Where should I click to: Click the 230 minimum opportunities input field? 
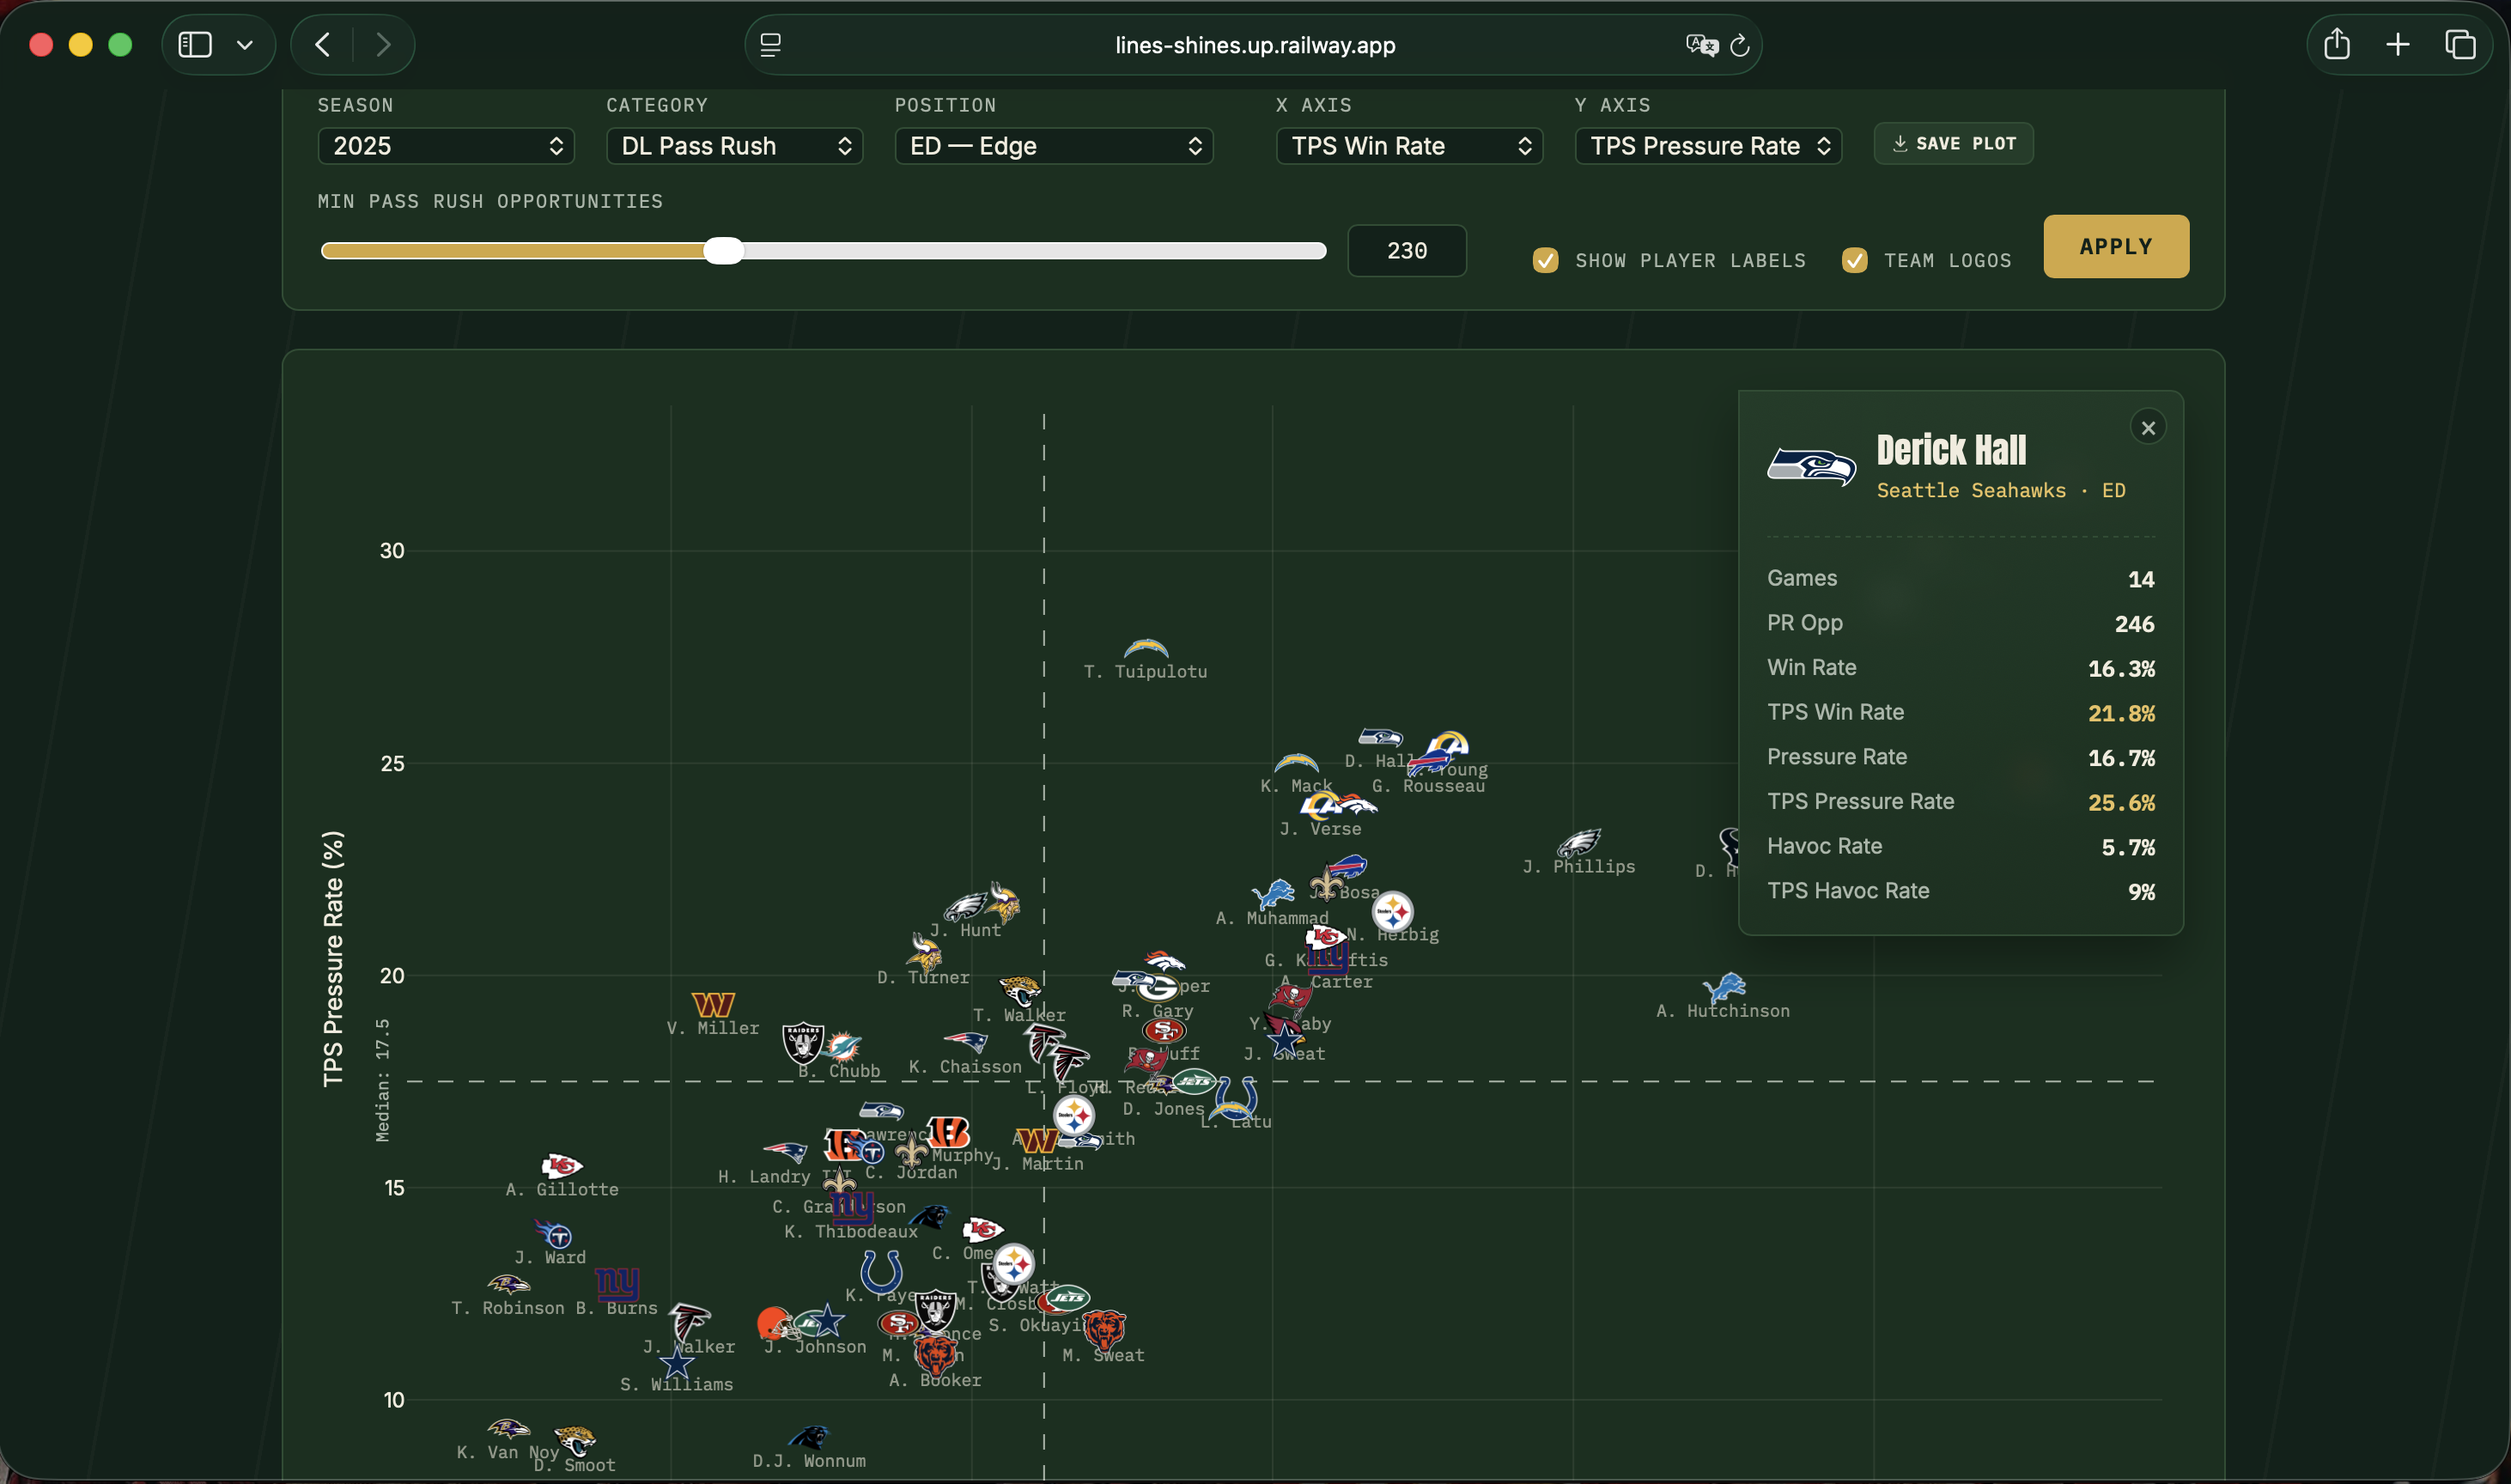[x=1407, y=251]
